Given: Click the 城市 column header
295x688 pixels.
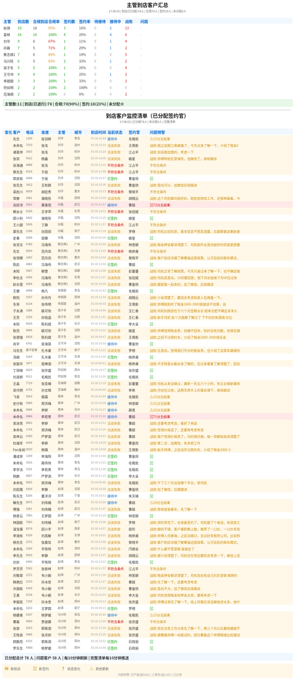Looking at the screenshot, I should pos(78,132).
